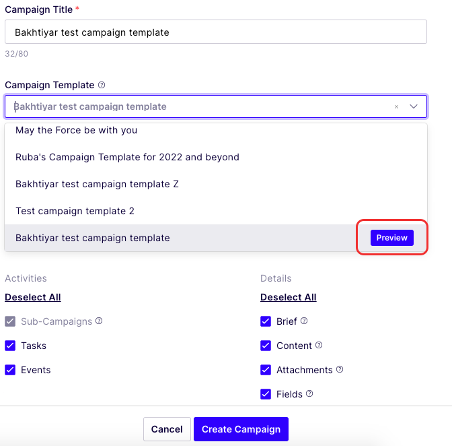
Task: Click Deselect All under Activities
Action: 33,297
